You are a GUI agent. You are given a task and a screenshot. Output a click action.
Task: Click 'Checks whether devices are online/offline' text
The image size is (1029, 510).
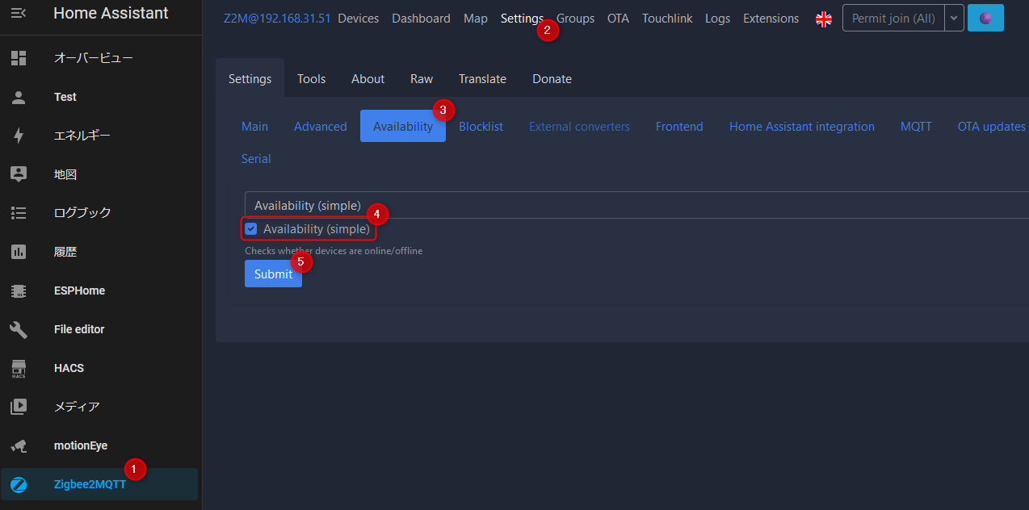point(334,251)
